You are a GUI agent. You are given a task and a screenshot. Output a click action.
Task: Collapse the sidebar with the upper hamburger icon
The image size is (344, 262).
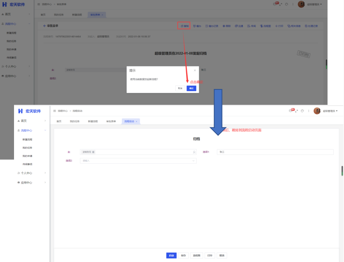point(39,4)
